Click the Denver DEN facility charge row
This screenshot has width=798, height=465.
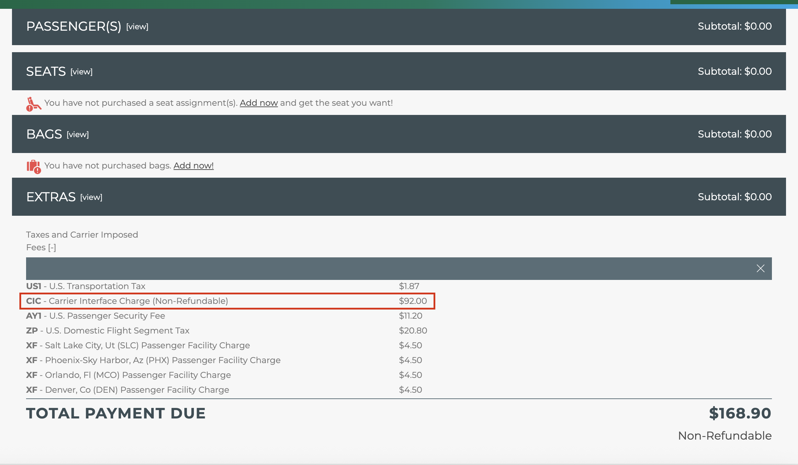click(128, 390)
